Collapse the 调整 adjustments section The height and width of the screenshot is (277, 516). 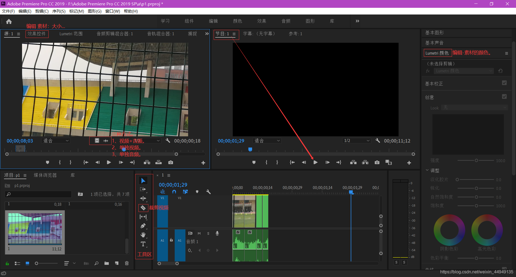pyautogui.click(x=427, y=170)
